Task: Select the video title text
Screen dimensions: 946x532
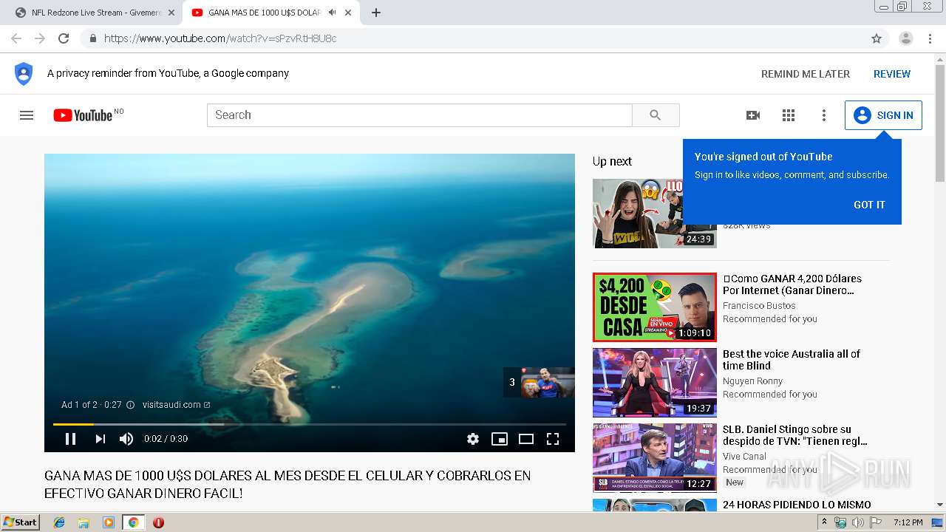Action: pos(287,484)
